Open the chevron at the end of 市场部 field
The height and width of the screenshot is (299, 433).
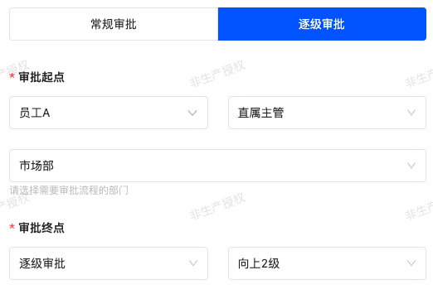411,166
